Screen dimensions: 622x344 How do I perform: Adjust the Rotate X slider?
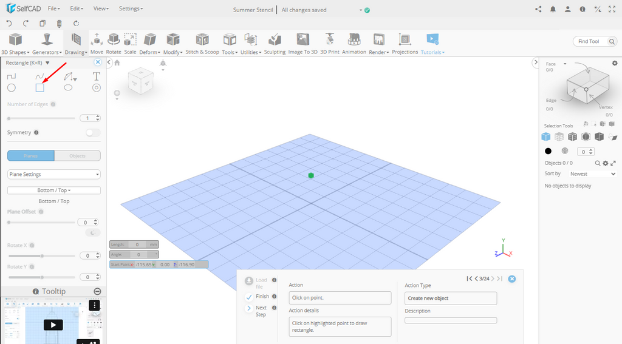(x=42, y=256)
